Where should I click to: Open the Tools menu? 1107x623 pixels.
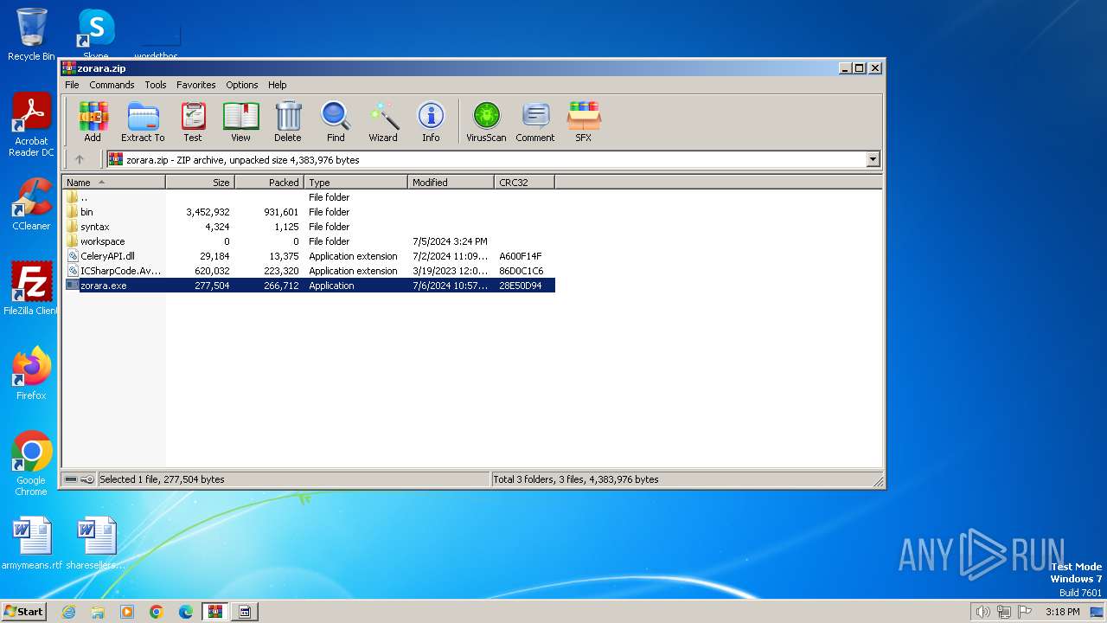(x=156, y=85)
